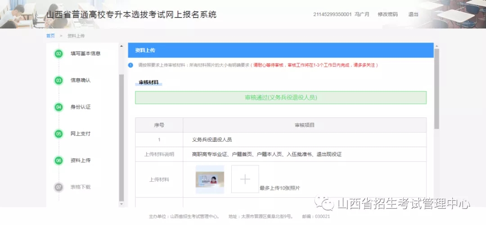This screenshot has width=486, height=225.
Task: Click the step 03 circle icon
Action: pos(58,81)
